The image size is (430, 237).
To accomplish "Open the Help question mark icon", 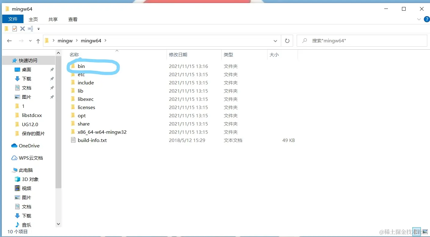I will click(427, 19).
